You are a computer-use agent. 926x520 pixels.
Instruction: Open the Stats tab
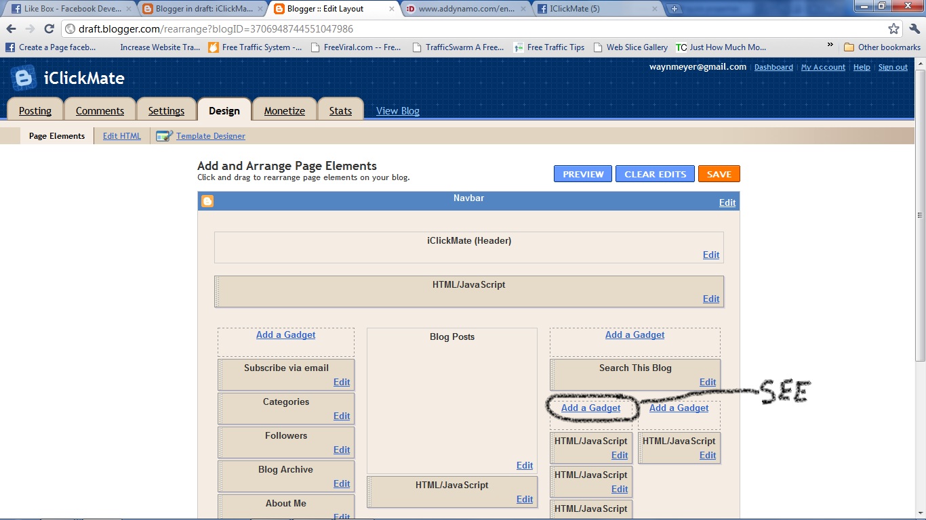click(340, 110)
